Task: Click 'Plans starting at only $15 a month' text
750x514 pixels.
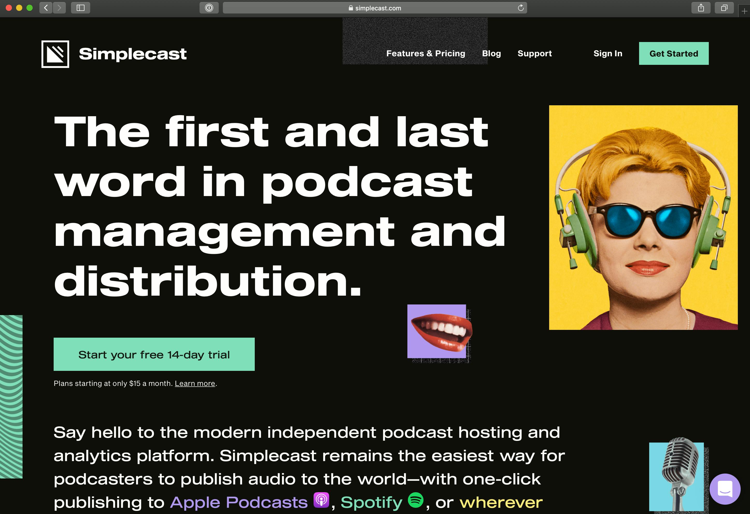Action: click(x=113, y=383)
